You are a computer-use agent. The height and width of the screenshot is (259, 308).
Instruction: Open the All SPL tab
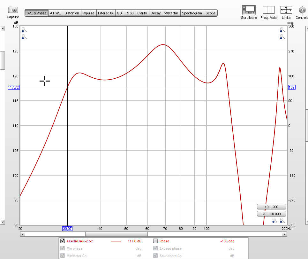pyautogui.click(x=56, y=13)
